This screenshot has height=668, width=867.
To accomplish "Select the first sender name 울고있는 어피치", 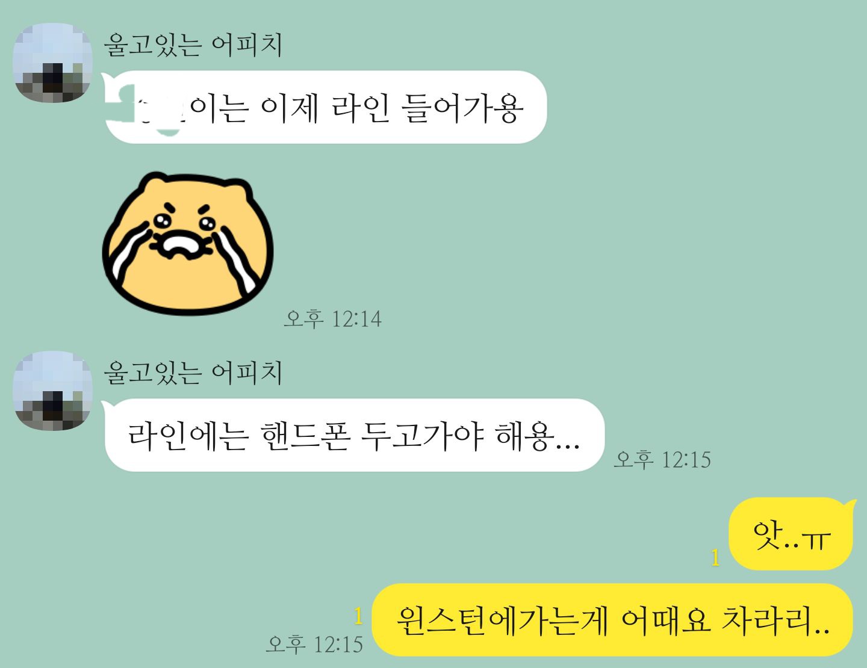I will pos(193,45).
